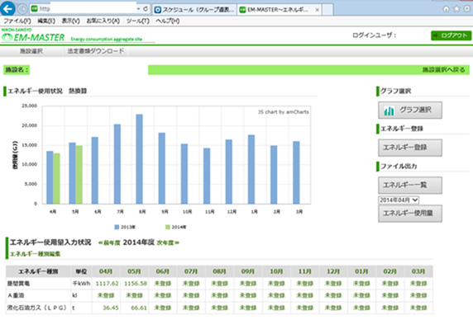Open the 施設選択 navigation tab
The width and height of the screenshot is (473, 320).
pos(31,51)
